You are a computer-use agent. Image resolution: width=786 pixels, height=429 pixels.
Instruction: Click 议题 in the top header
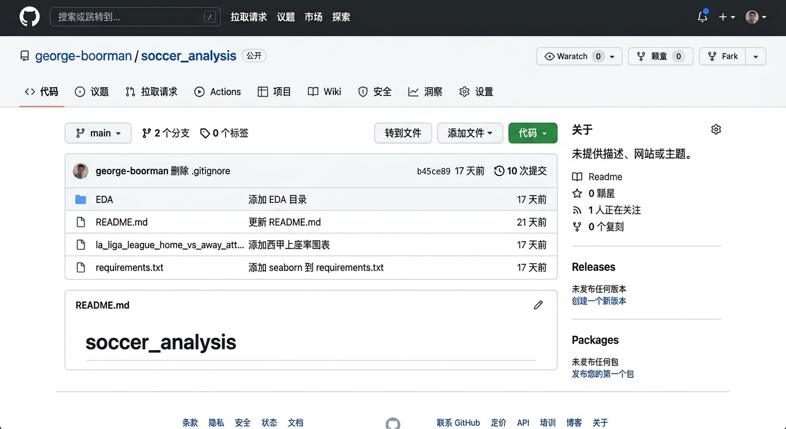(x=286, y=17)
